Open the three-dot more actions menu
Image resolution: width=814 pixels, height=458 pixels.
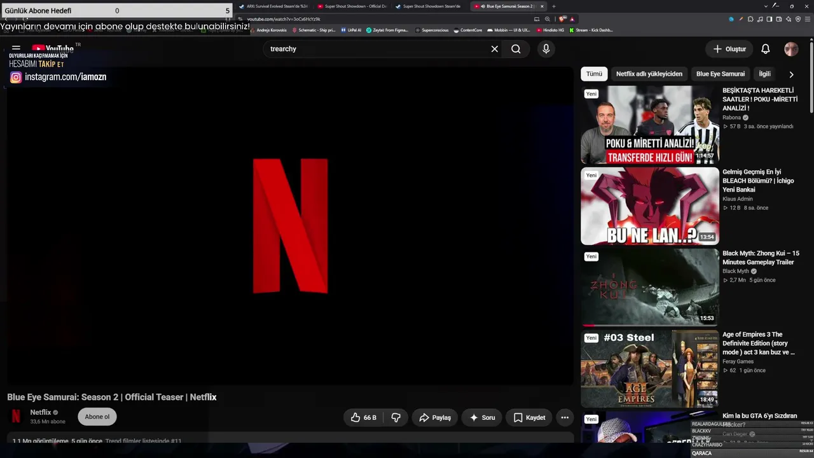coord(565,417)
